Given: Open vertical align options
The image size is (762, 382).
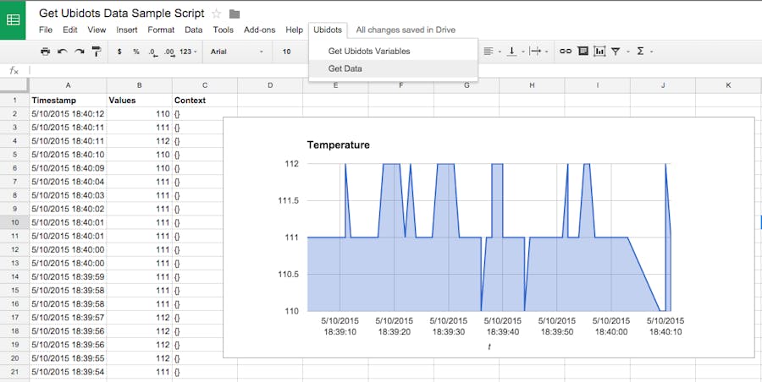Looking at the screenshot, I should point(515,51).
